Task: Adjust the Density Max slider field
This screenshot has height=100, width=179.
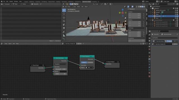Action: click(60, 69)
